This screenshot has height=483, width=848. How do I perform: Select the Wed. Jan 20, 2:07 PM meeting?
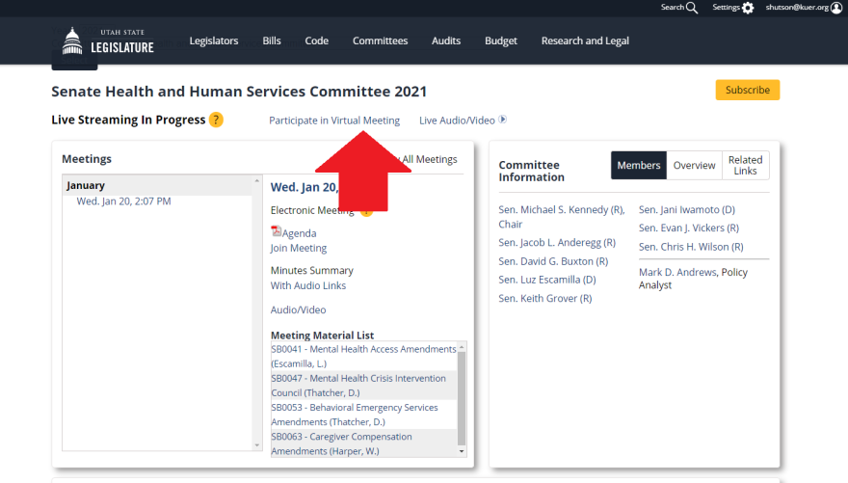pyautogui.click(x=123, y=201)
